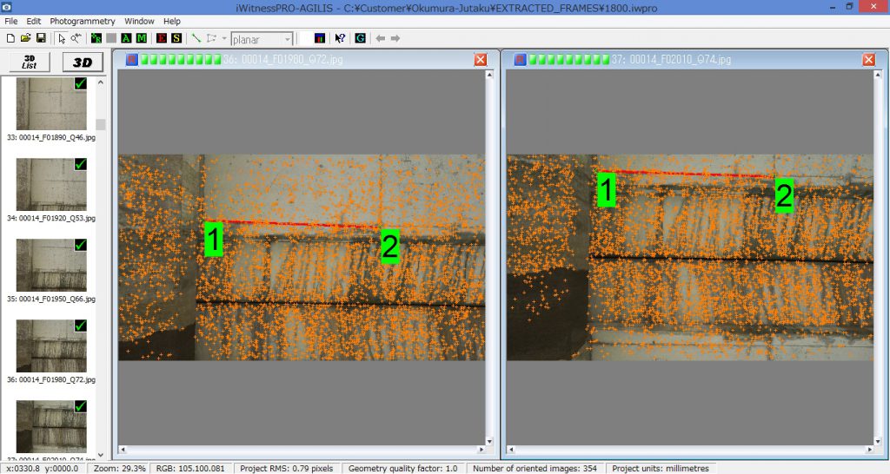The image size is (890, 474).
Task: Toggle checkmark on the bottom partially visible thumbnail
Action: [81, 406]
